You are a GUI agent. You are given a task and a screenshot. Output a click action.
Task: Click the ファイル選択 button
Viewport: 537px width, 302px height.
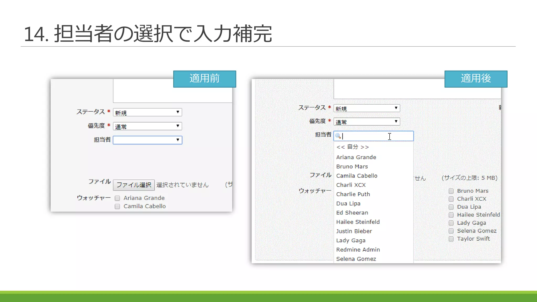pyautogui.click(x=134, y=185)
